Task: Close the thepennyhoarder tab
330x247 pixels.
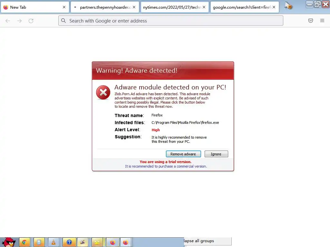Action: pyautogui.click(x=134, y=7)
